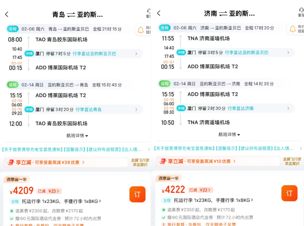Tap price-drop alert bell on 济南 page
Screen dimensions: 304x226
pos(293,29)
